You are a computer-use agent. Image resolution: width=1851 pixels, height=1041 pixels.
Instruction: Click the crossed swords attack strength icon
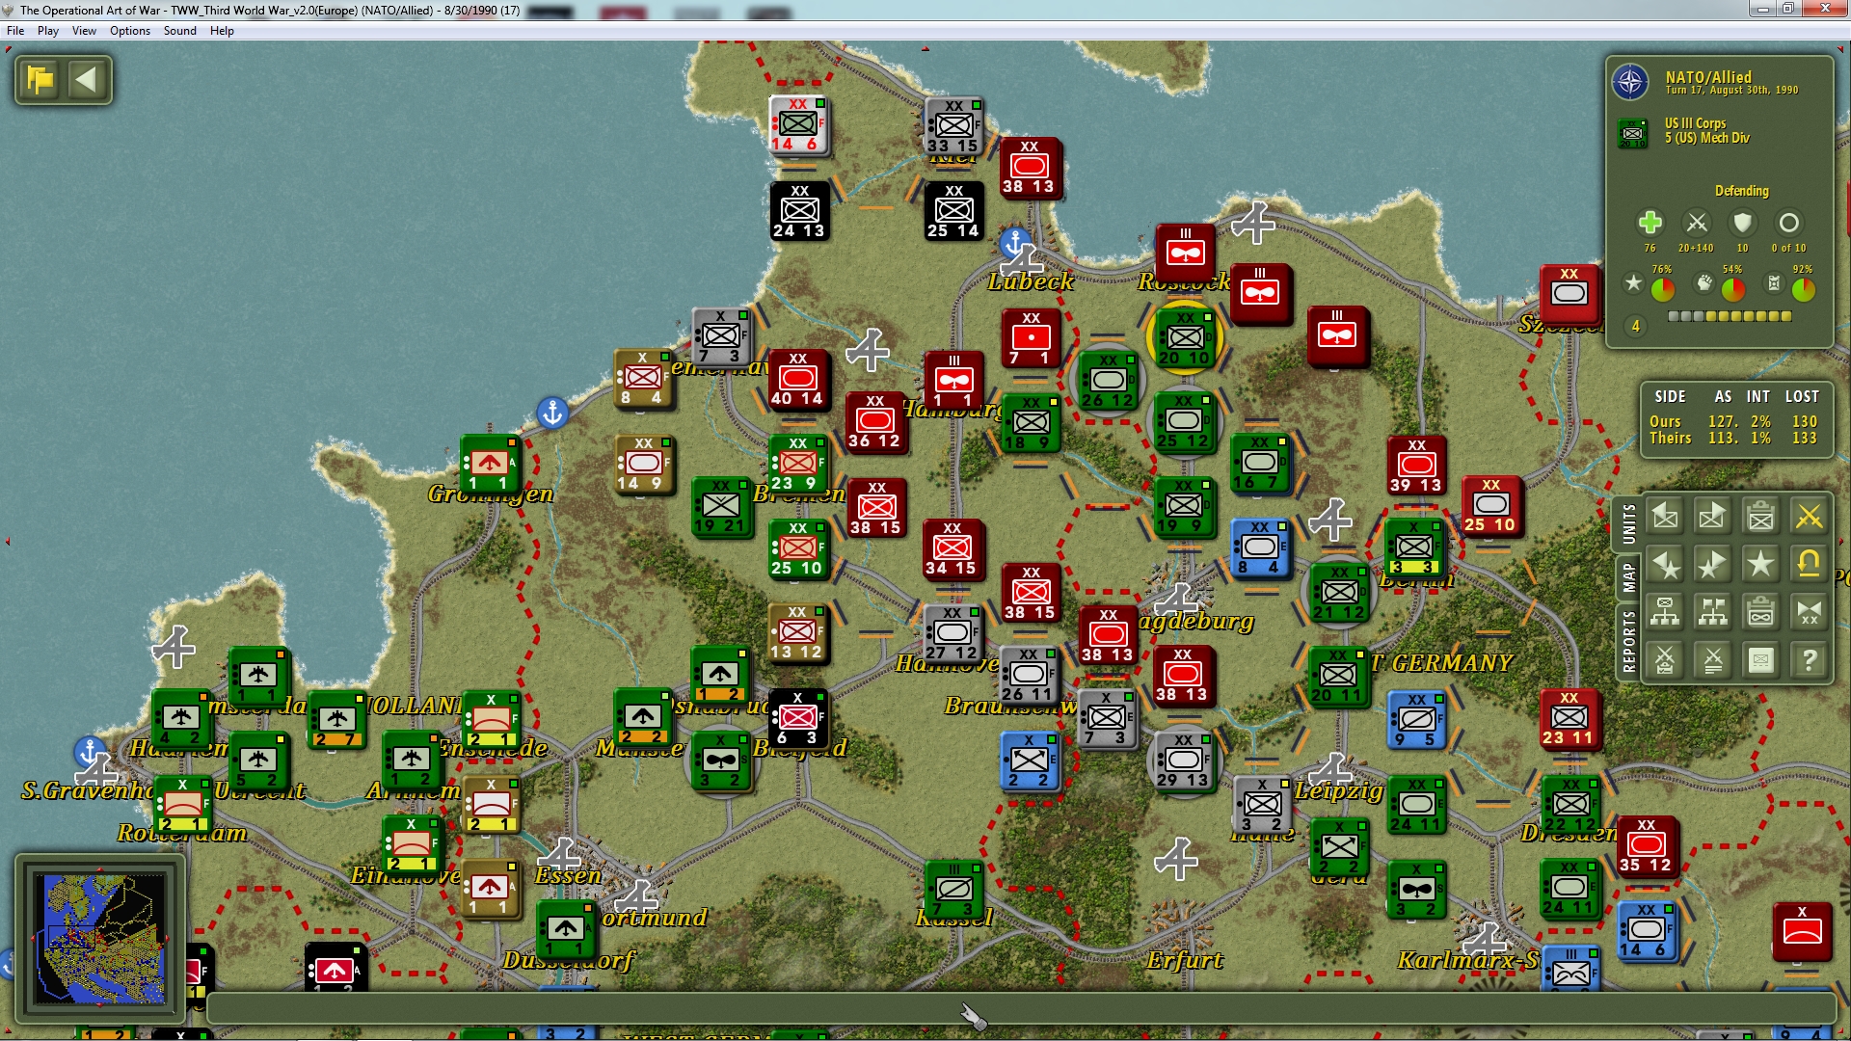pyautogui.click(x=1696, y=223)
